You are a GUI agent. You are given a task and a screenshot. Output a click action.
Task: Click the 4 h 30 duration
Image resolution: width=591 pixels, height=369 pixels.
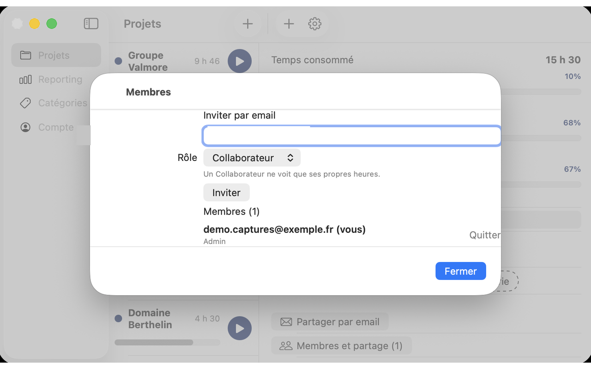[x=207, y=318]
